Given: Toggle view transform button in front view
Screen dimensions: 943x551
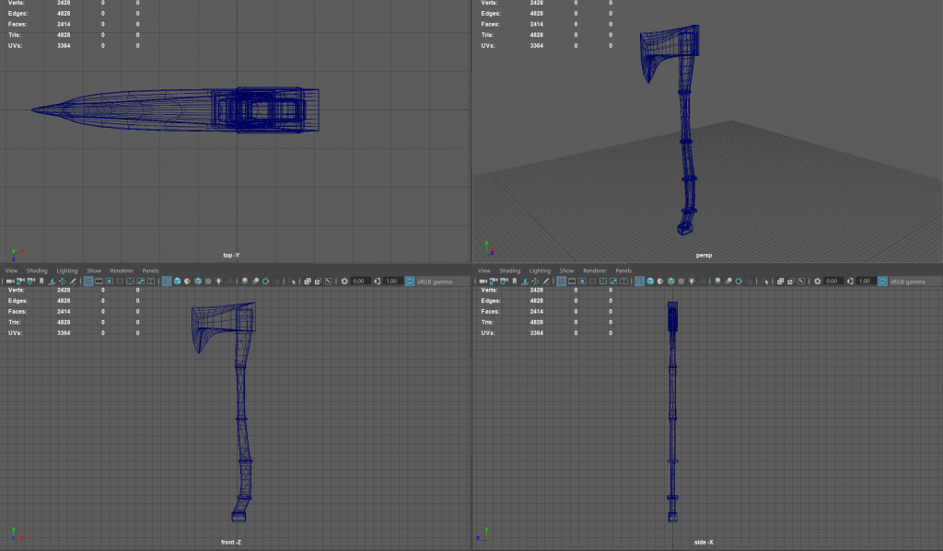Looking at the screenshot, I should tap(410, 281).
